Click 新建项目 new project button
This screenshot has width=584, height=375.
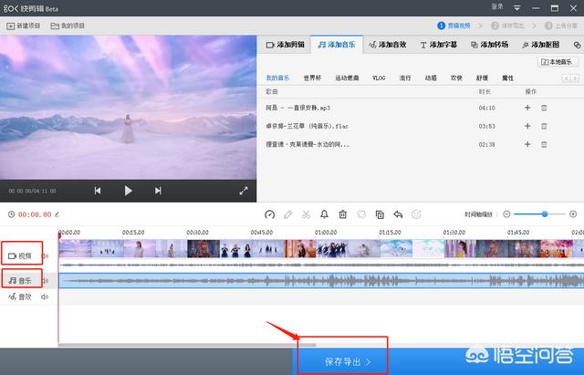(x=24, y=26)
